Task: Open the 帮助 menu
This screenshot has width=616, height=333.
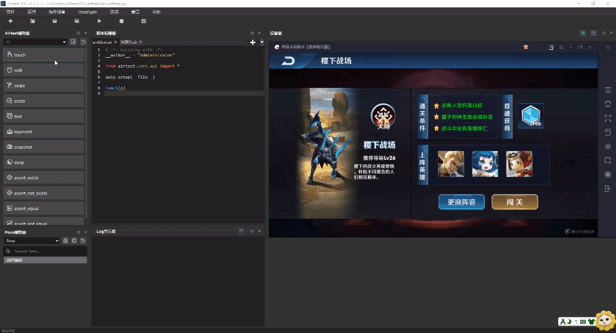Action: 156,12
